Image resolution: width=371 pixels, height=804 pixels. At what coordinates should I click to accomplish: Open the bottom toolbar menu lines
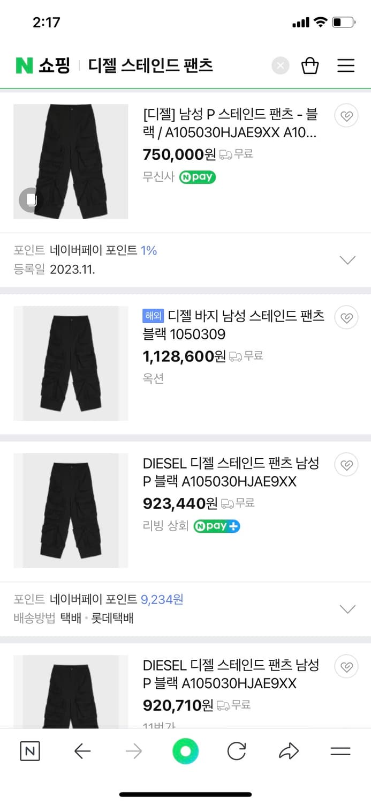click(x=339, y=751)
